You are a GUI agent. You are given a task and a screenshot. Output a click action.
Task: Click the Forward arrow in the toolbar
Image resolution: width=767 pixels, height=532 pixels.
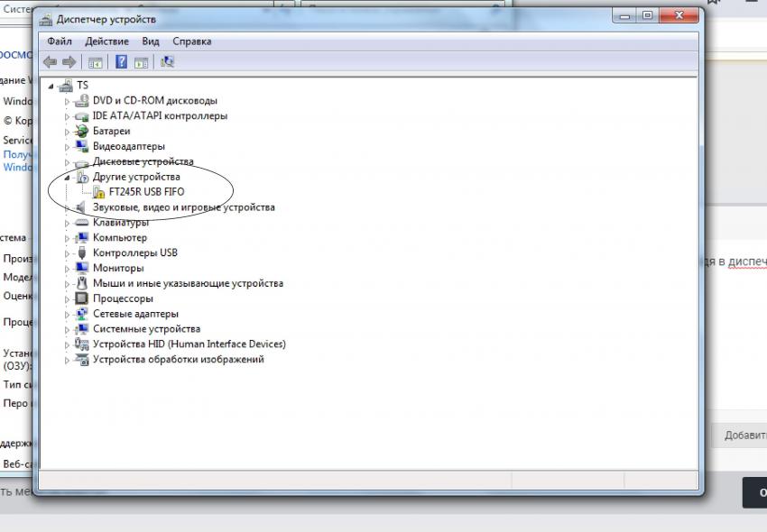(x=68, y=62)
